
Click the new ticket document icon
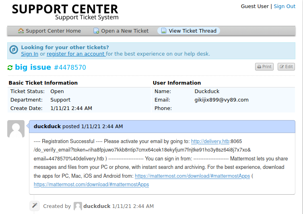(x=96, y=31)
